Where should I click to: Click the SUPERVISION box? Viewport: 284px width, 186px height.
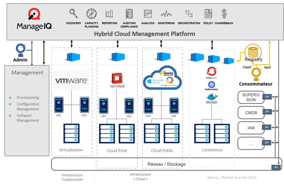tap(251, 97)
